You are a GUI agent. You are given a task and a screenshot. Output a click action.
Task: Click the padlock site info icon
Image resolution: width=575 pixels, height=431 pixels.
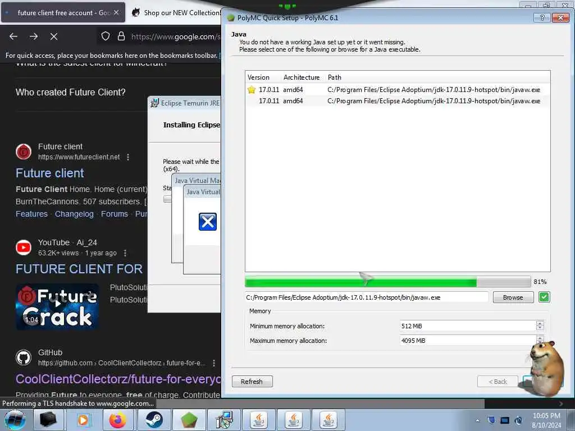(x=121, y=36)
